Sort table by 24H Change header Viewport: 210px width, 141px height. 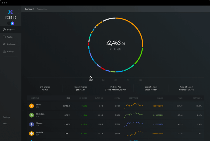tap(83, 98)
